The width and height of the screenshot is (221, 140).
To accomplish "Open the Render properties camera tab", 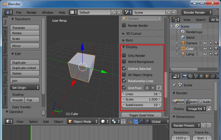I will tap(185, 76).
